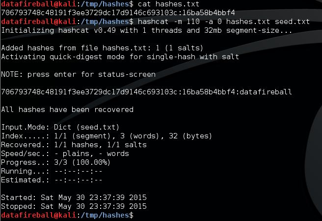Click the 'Input.Mode: Dict (seed.txt)' line
Screen dimensions: 322x221
(62, 127)
